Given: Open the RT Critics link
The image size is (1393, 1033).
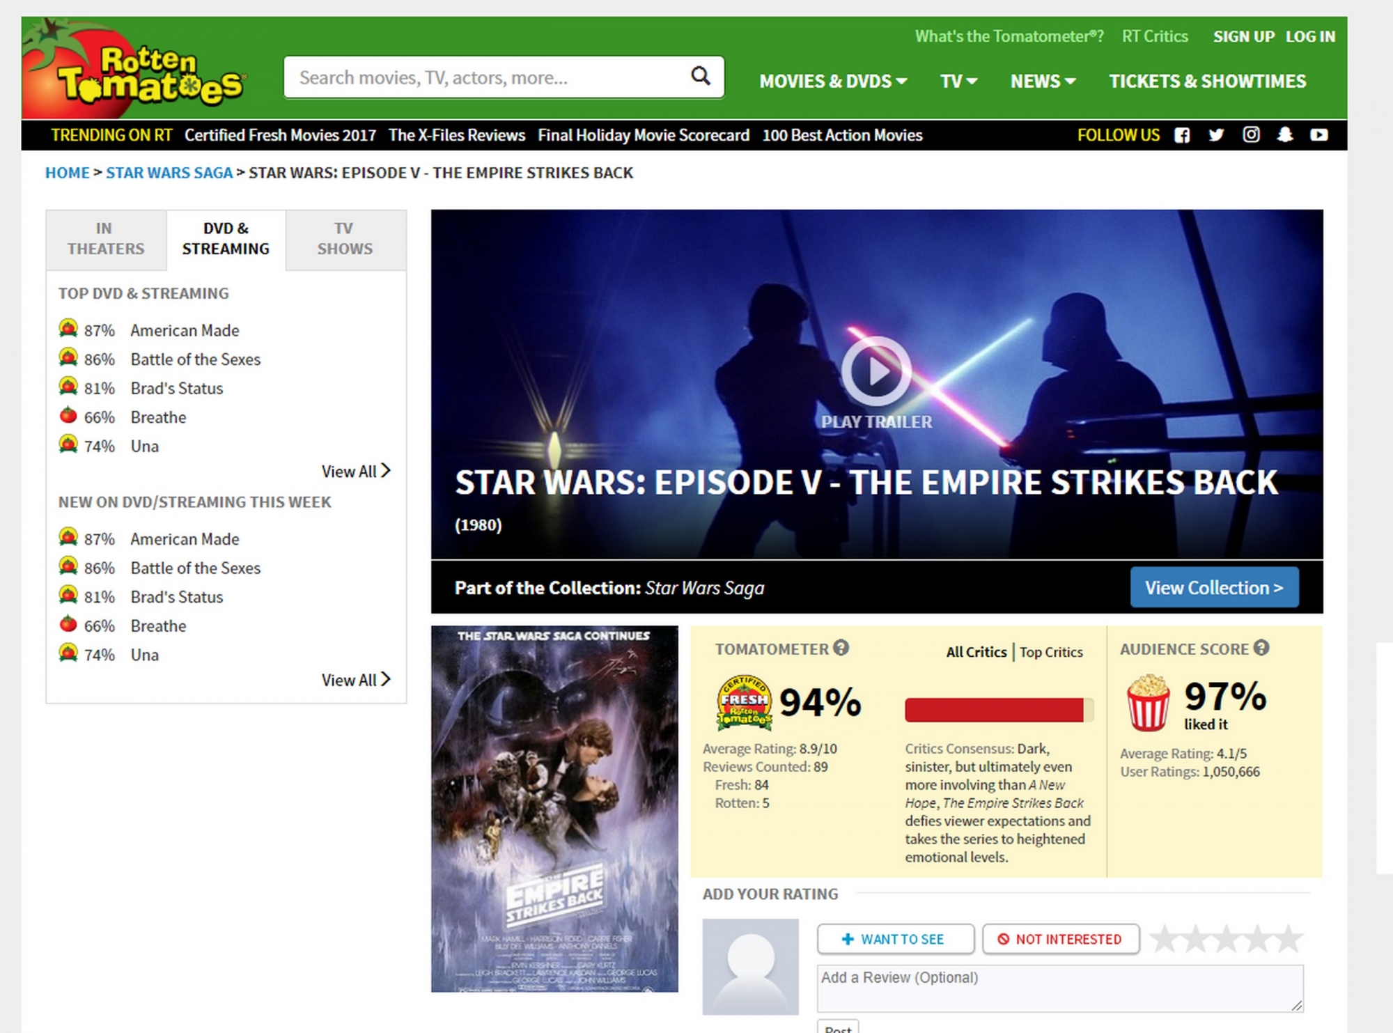Looking at the screenshot, I should point(1155,36).
